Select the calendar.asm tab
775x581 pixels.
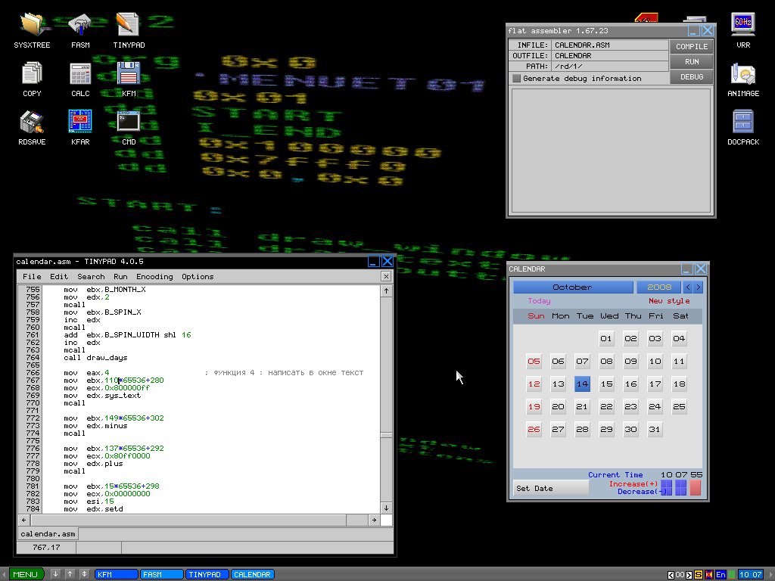point(47,533)
